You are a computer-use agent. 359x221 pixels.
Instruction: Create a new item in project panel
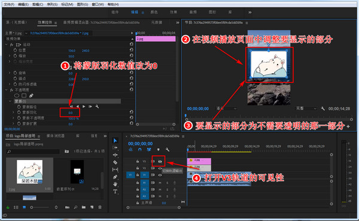point(92,207)
